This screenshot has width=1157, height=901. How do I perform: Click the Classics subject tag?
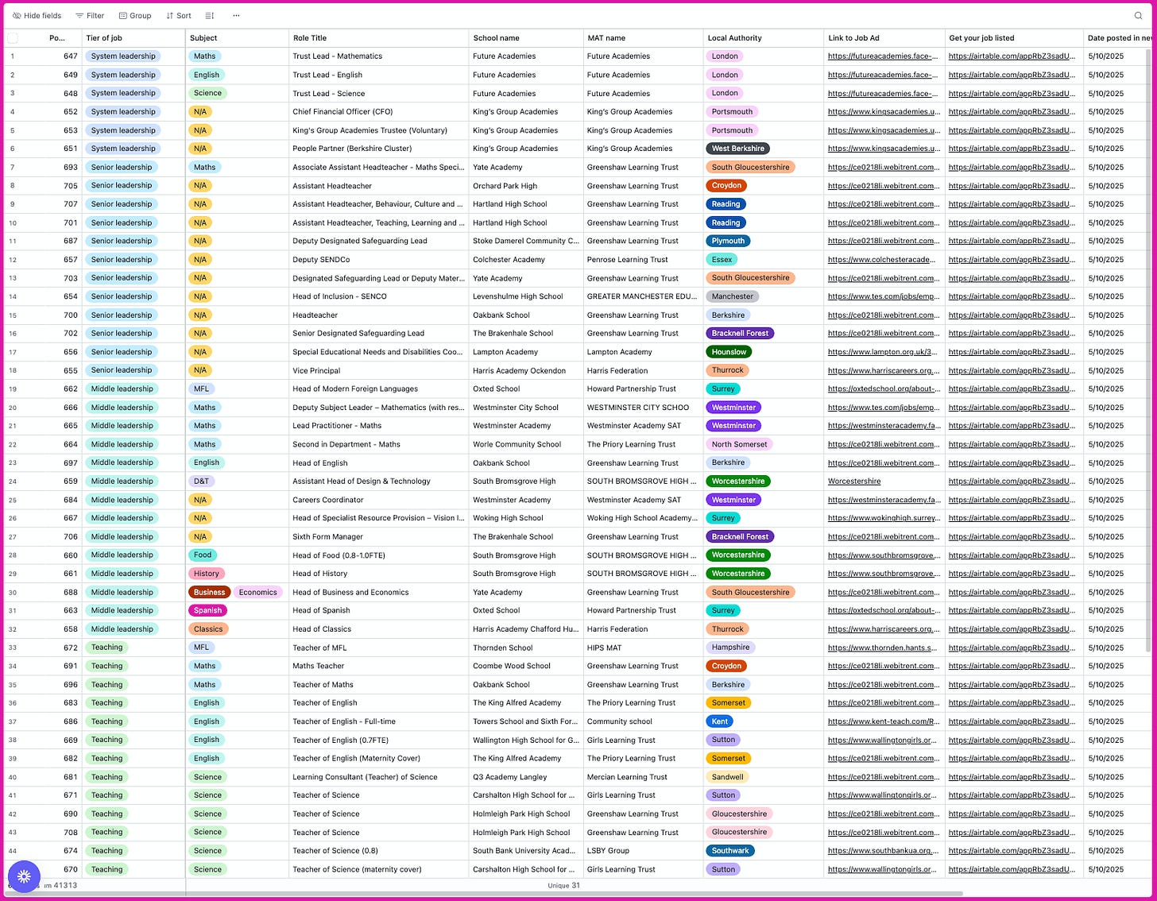click(x=208, y=629)
